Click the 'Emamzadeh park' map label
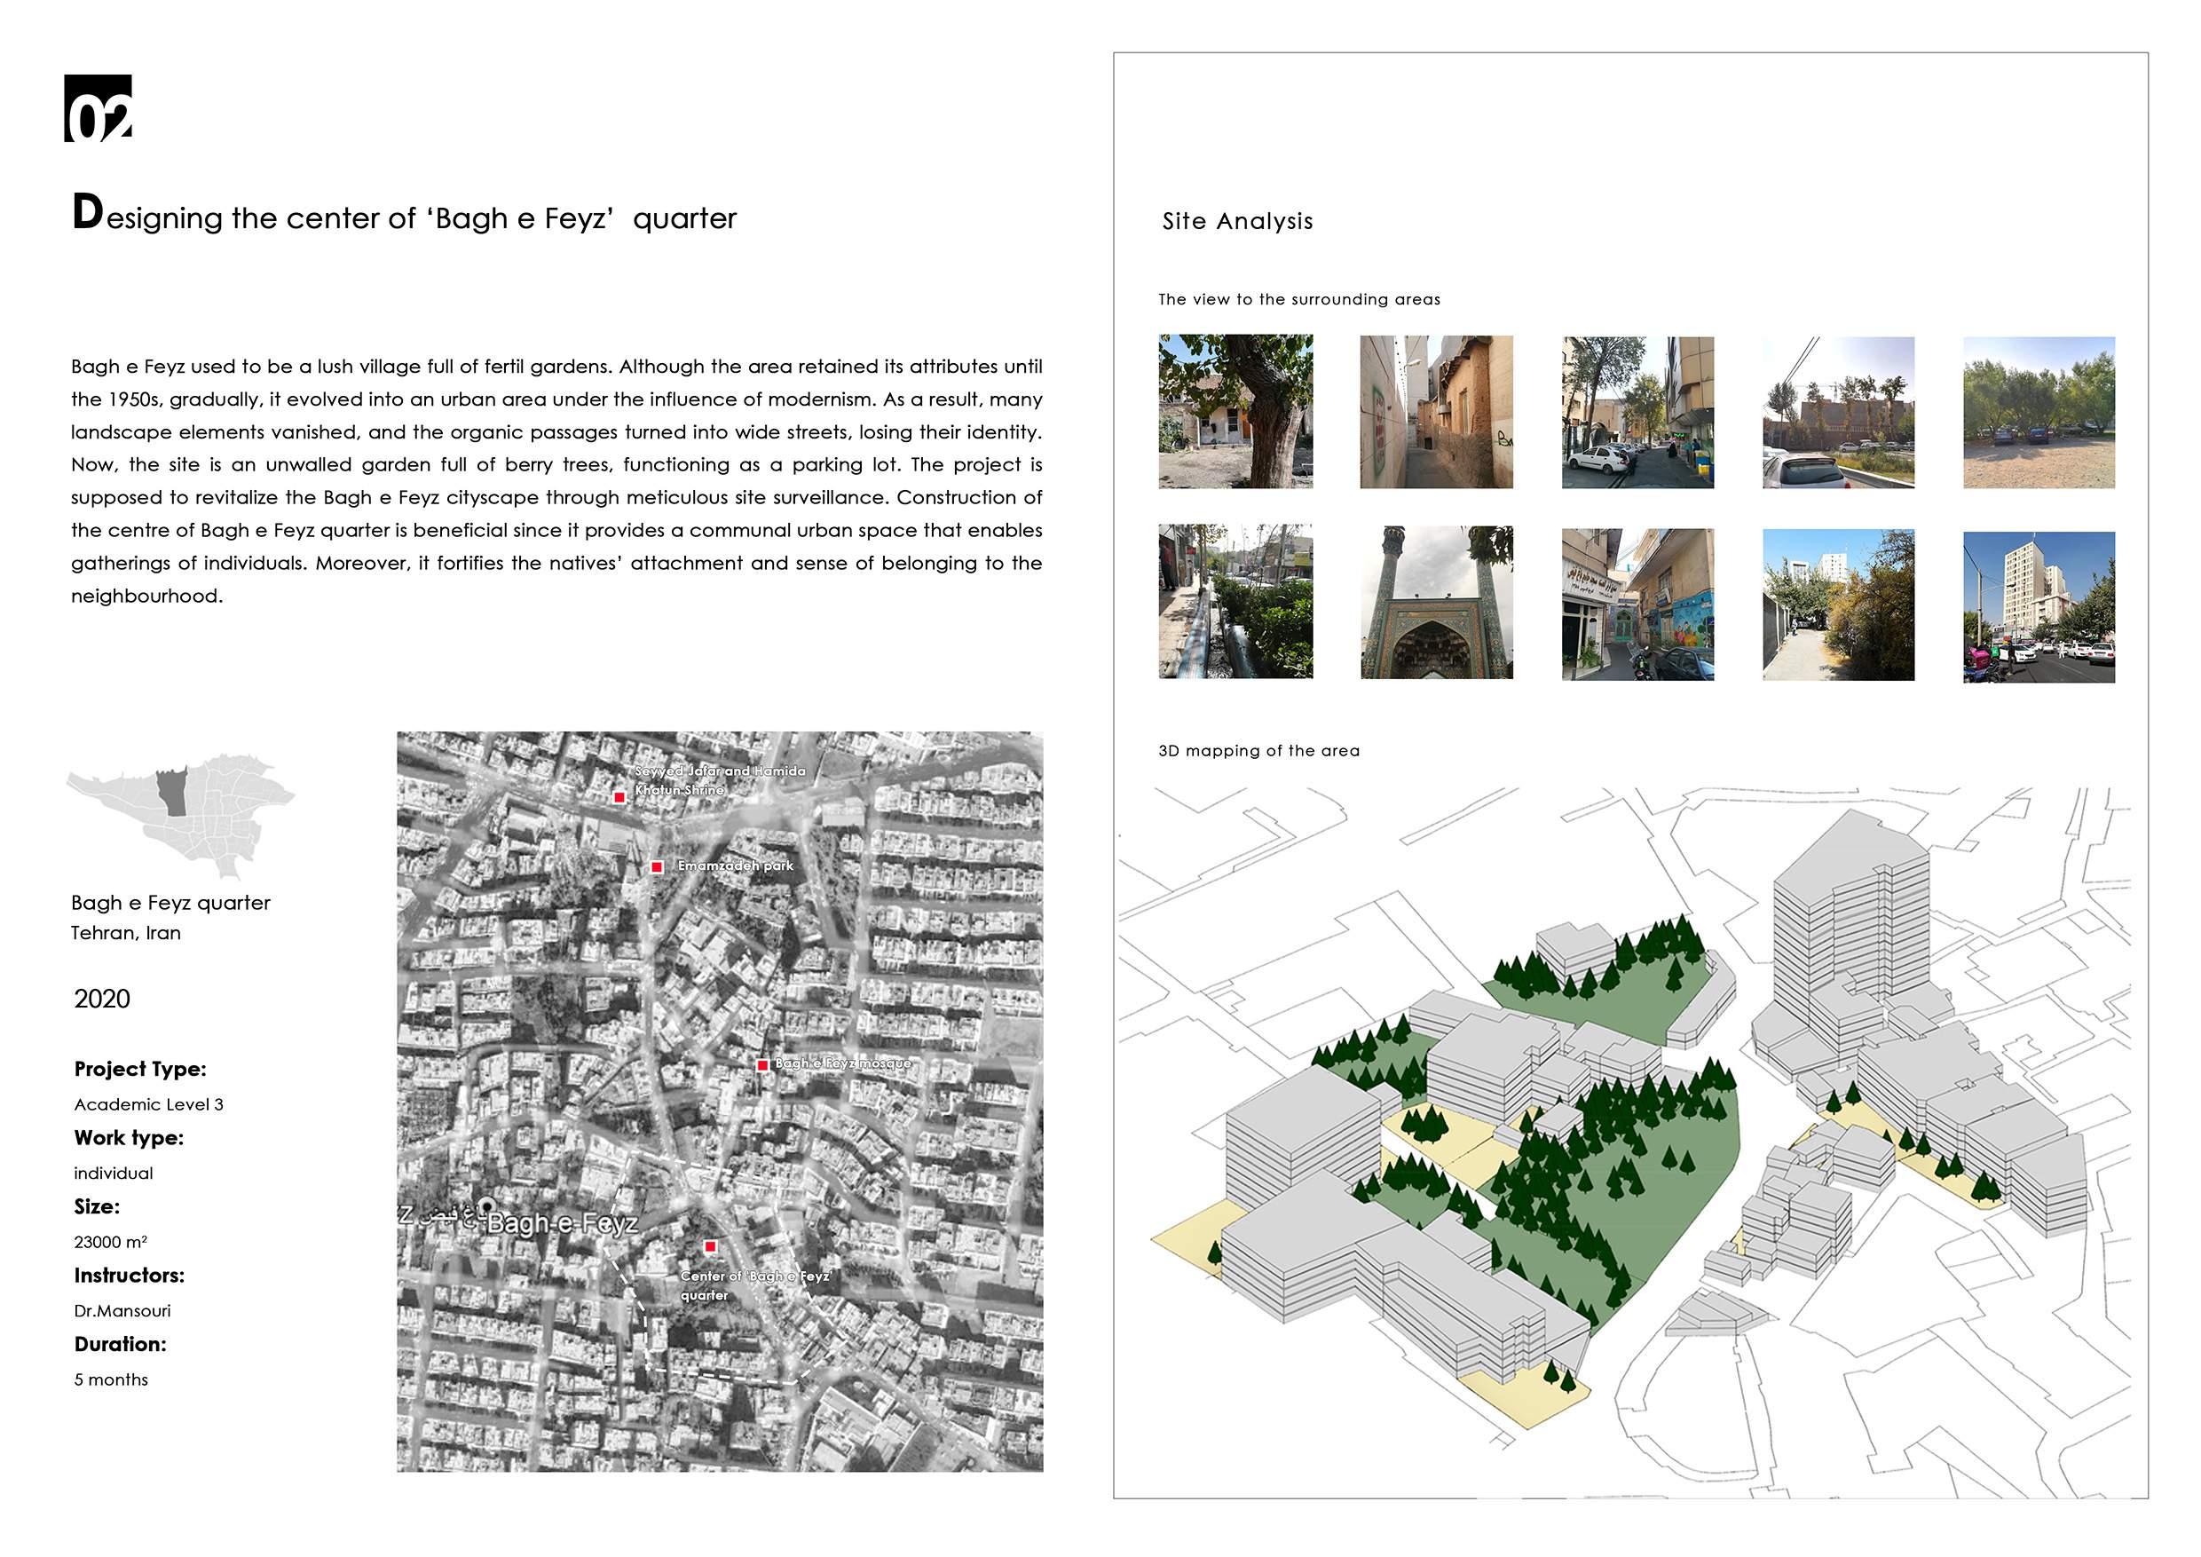Image resolution: width=2201 pixels, height=1557 pixels. [735, 865]
